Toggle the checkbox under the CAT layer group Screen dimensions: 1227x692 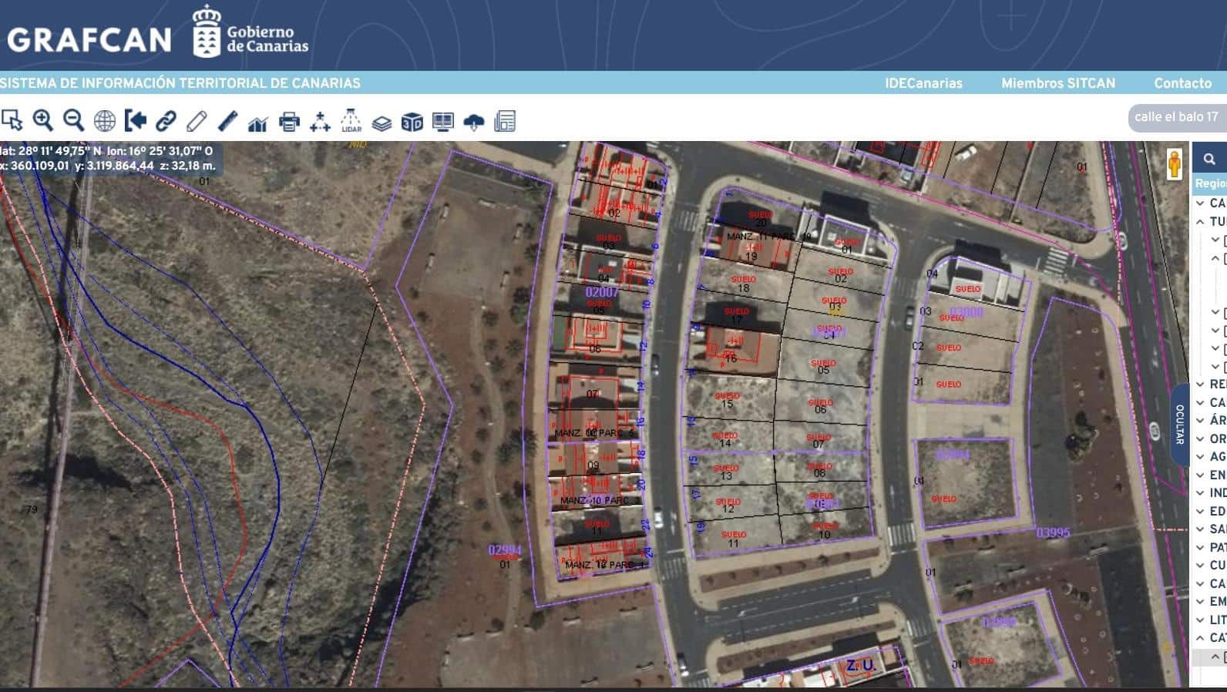tap(1224, 657)
